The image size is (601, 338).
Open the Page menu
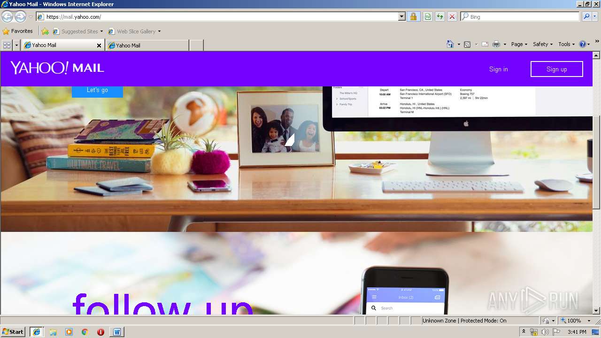[x=519, y=44]
